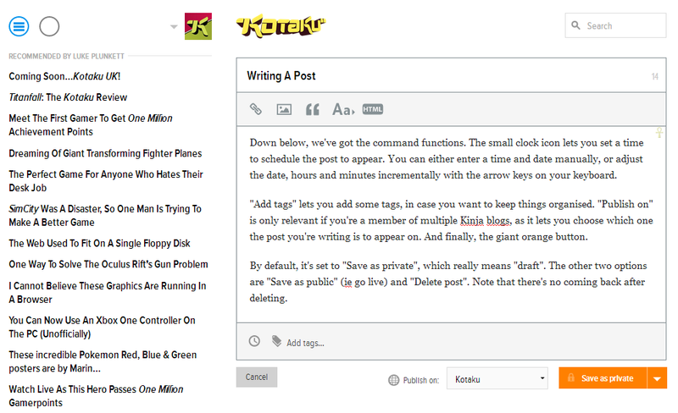Switch to HTML editing mode
This screenshot has height=413, width=678.
(x=373, y=109)
